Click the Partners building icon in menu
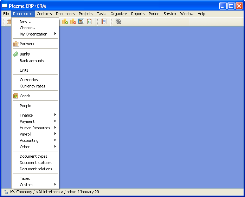Image resolution: width=245 pixels, height=197 pixels. (x=16, y=44)
